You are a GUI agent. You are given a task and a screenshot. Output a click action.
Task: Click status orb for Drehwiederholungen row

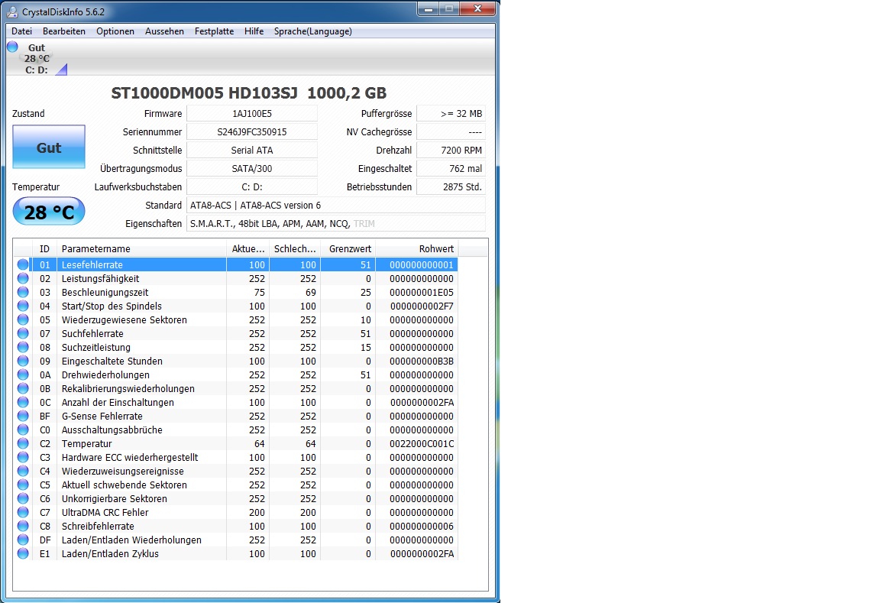23,374
